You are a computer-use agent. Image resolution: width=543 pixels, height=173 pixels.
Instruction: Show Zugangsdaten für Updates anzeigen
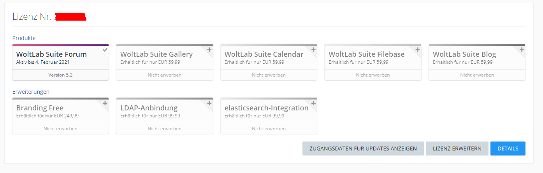click(363, 149)
